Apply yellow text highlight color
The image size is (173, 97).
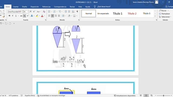pos(37,16)
